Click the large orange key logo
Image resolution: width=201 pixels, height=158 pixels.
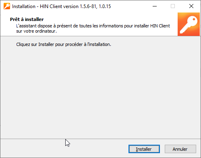(189, 24)
